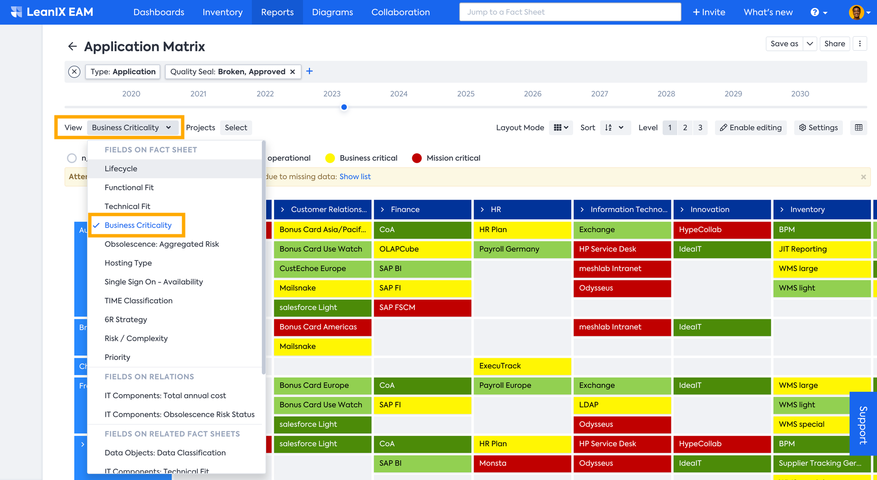Click the back arrow beside Application Matrix
877x480 pixels.
tap(72, 46)
